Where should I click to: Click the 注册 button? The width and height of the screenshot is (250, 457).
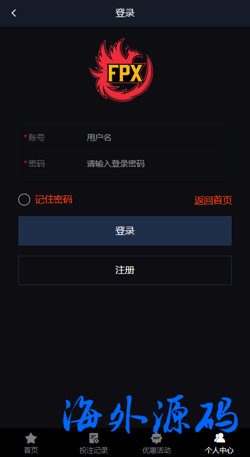click(x=125, y=270)
